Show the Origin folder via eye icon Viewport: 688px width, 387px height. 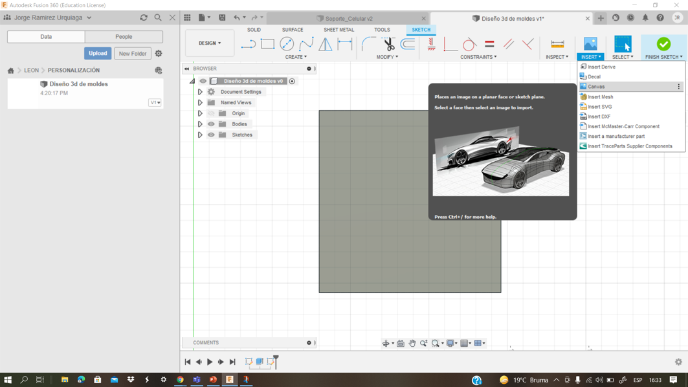click(x=211, y=113)
